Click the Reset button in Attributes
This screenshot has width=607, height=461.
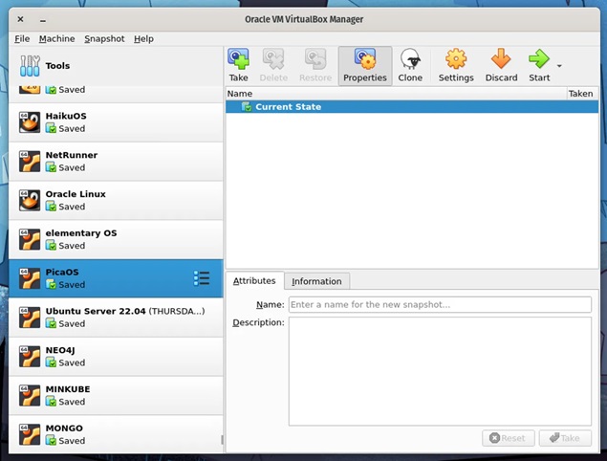[x=509, y=438]
